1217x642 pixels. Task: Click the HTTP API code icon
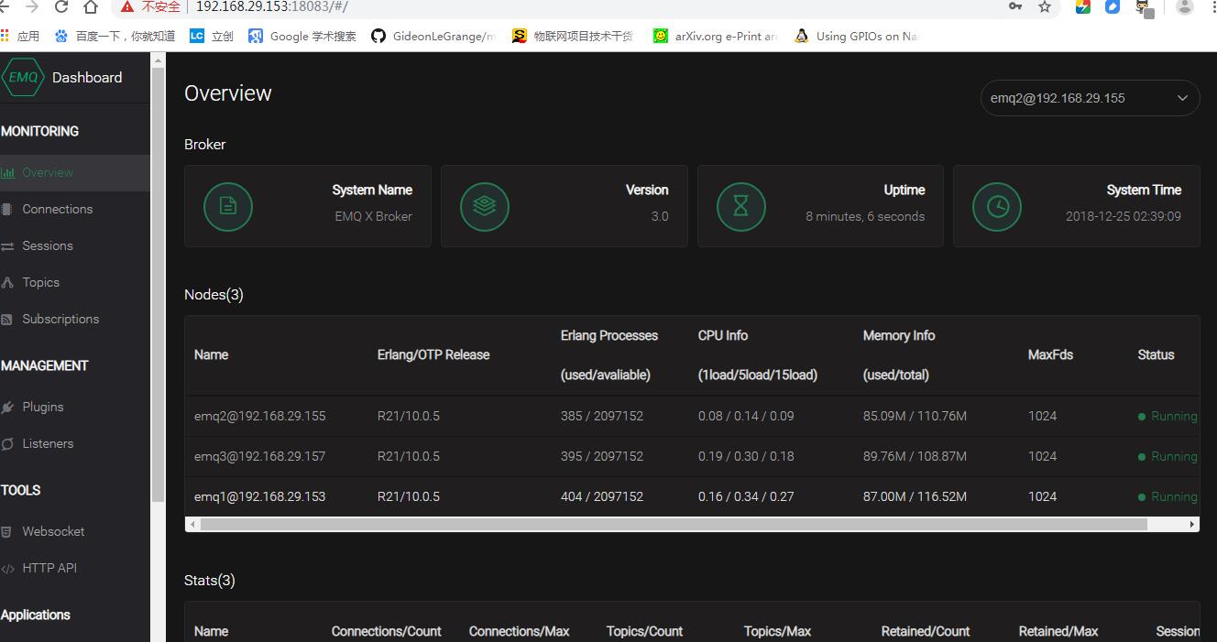pyautogui.click(x=7, y=569)
